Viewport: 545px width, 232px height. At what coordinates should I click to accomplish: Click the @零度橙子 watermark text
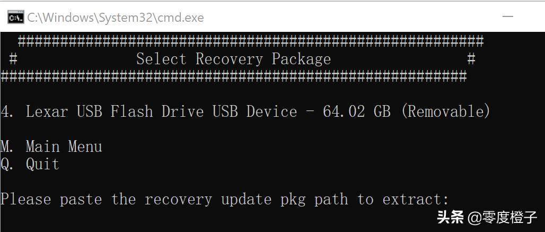click(503, 217)
